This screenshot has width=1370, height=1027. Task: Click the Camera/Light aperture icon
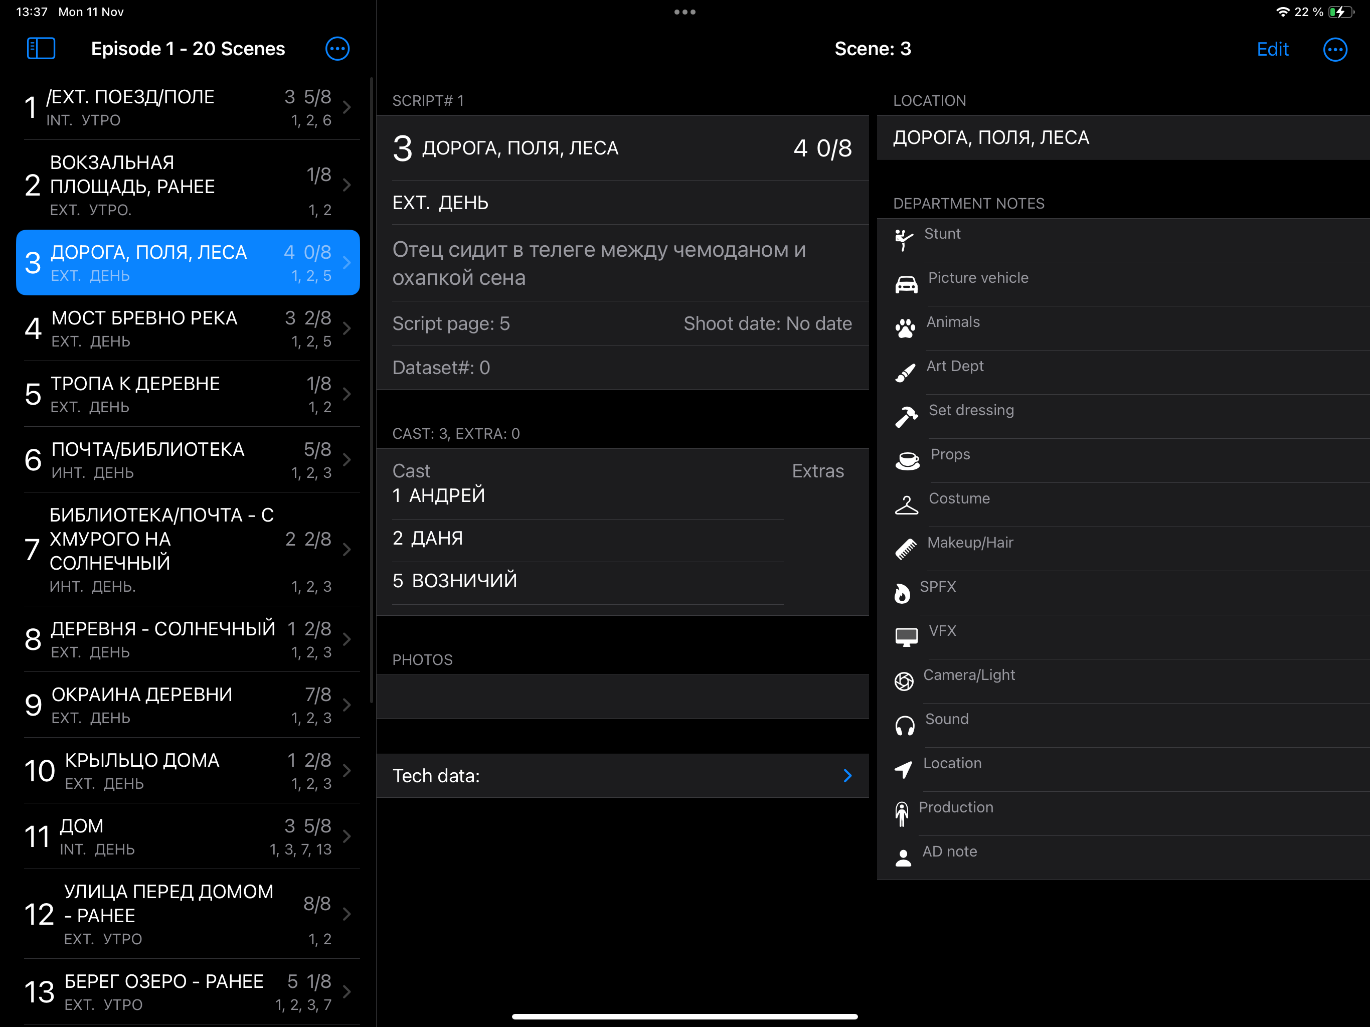pos(904,681)
